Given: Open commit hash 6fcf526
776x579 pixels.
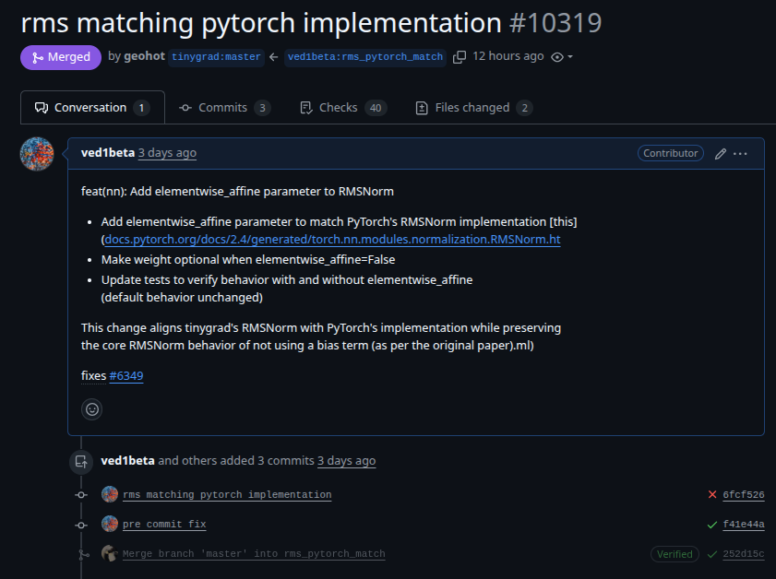Looking at the screenshot, I should coord(744,494).
